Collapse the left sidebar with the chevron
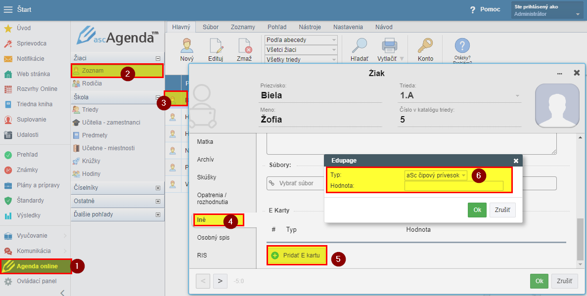The height and width of the screenshot is (296, 587). [62, 292]
